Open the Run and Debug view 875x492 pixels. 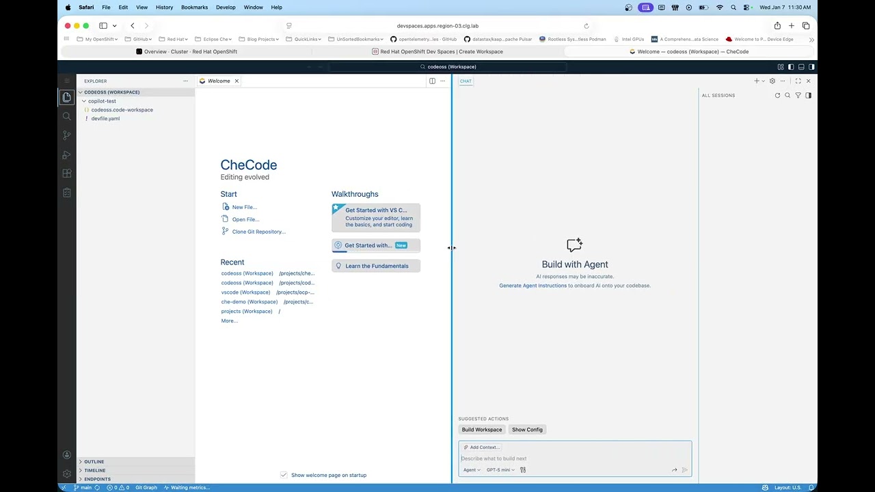[x=66, y=154]
